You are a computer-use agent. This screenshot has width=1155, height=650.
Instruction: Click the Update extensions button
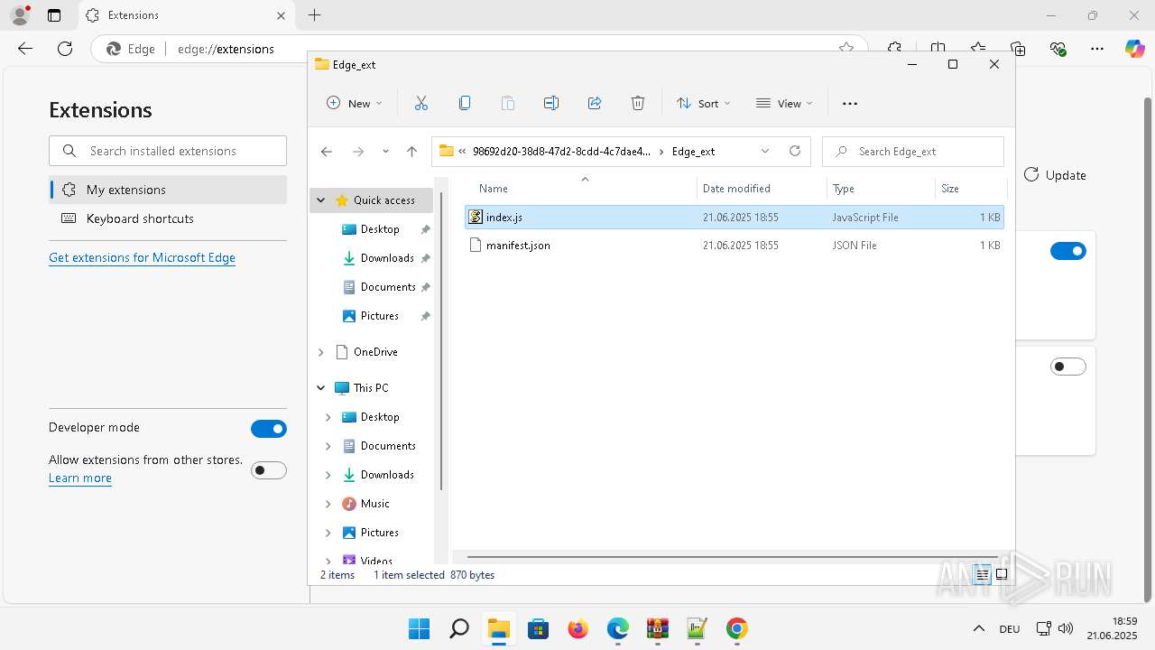pyautogui.click(x=1055, y=175)
